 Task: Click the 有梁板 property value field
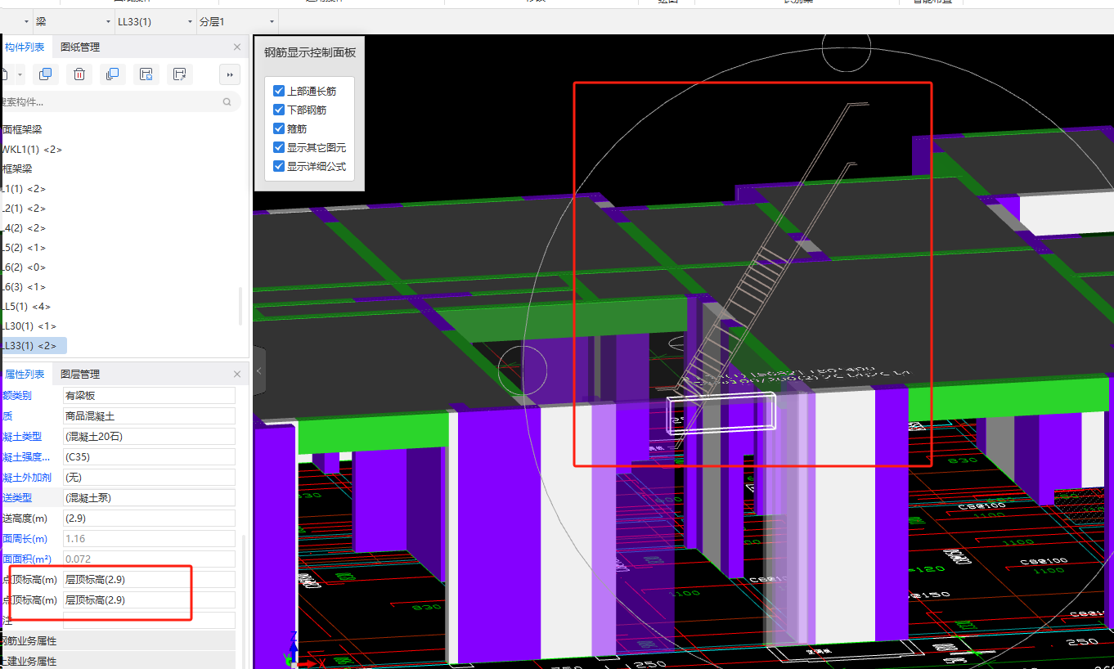[149, 396]
